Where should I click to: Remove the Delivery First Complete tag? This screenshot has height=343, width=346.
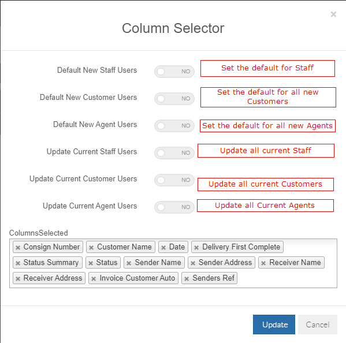(196, 248)
